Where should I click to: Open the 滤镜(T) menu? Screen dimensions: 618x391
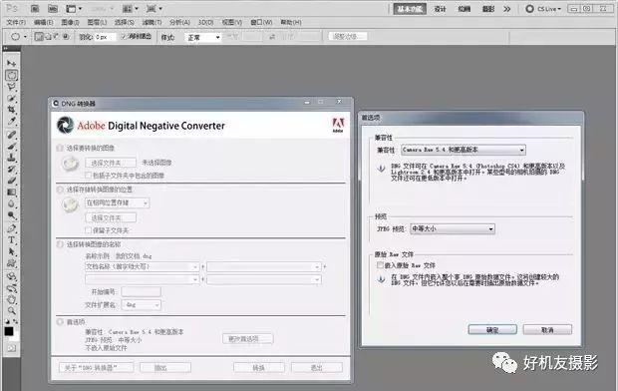(x=152, y=23)
